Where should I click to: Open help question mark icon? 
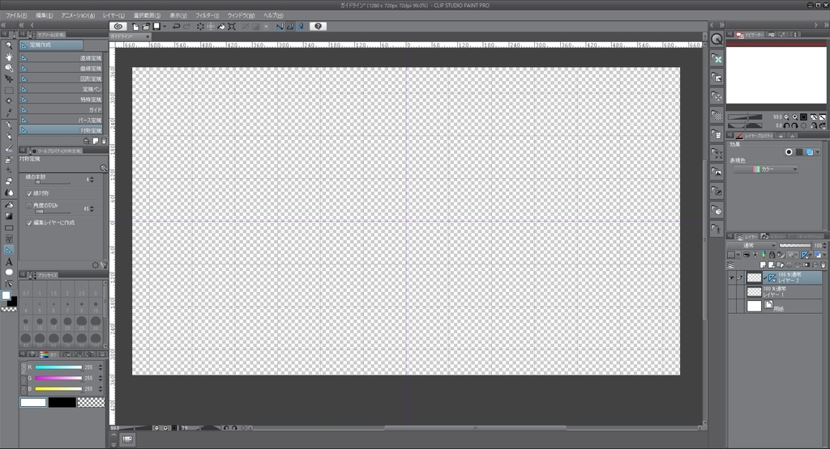[x=318, y=27]
